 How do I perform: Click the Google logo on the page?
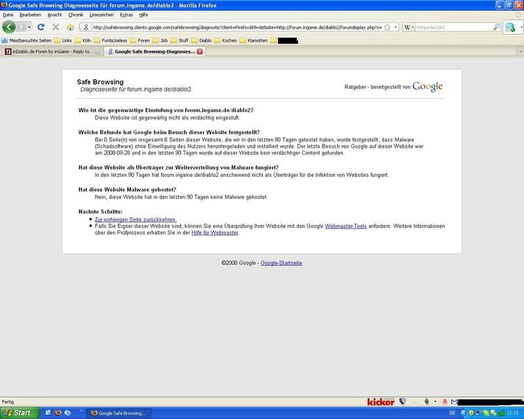[x=428, y=86]
